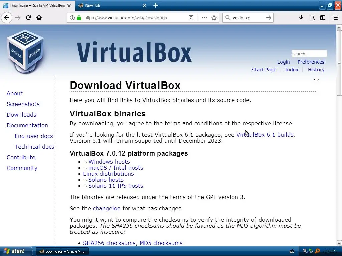342x256 pixels.
Task: Select the Downloads – Oracle VM VirtualBox tab
Action: [x=37, y=6]
